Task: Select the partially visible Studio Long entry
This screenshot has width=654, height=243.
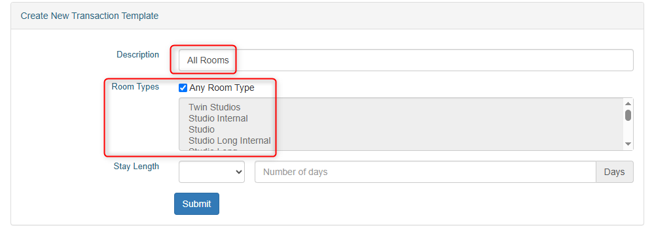Action: (213, 149)
